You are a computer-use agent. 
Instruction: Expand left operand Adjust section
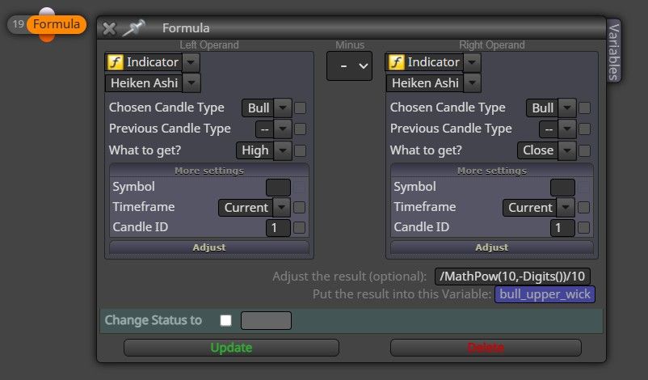(x=209, y=247)
